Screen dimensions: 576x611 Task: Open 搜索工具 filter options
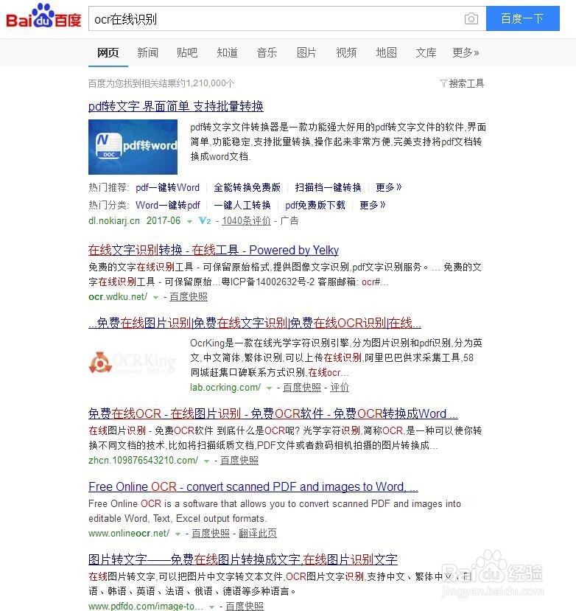462,83
